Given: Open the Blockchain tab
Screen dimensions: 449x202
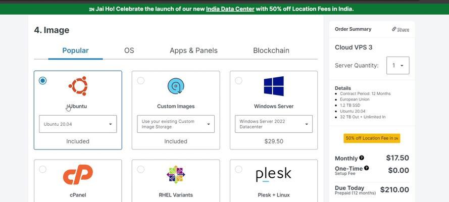Looking at the screenshot, I should (x=271, y=50).
